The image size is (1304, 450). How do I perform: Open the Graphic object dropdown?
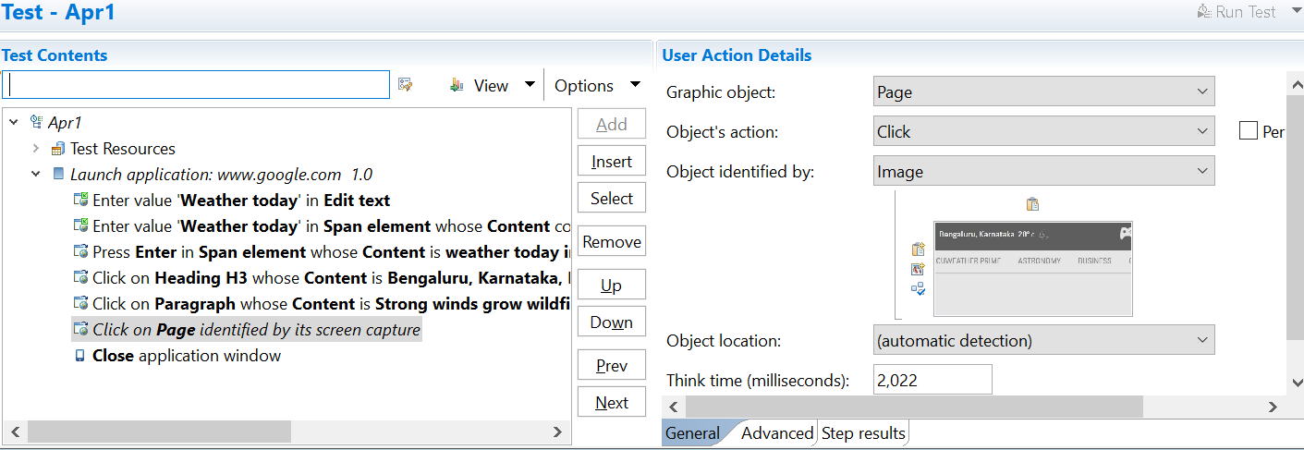1043,92
